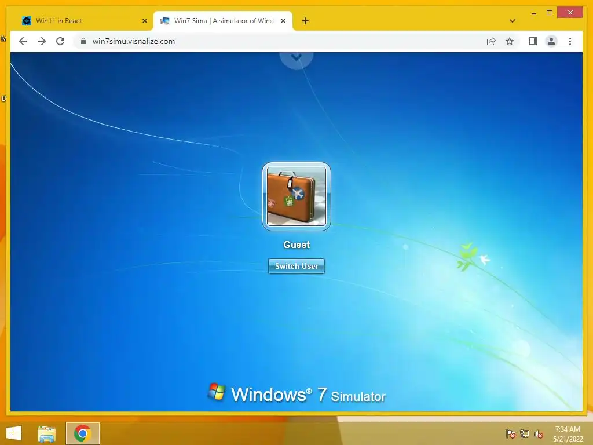Click the muted volume tray icon
The image size is (593, 445).
539,434
